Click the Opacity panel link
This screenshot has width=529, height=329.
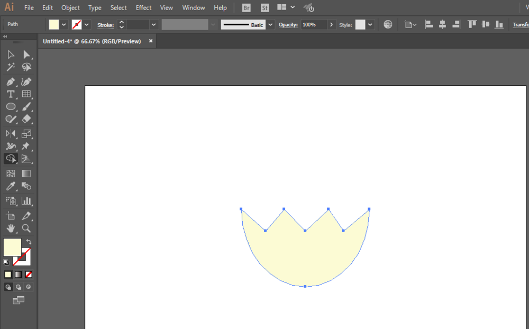pos(288,25)
